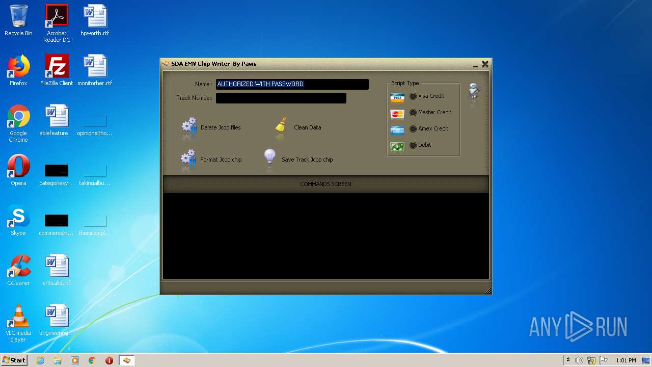
Task: Open Internet Explorer from the taskbar
Action: click(x=40, y=360)
